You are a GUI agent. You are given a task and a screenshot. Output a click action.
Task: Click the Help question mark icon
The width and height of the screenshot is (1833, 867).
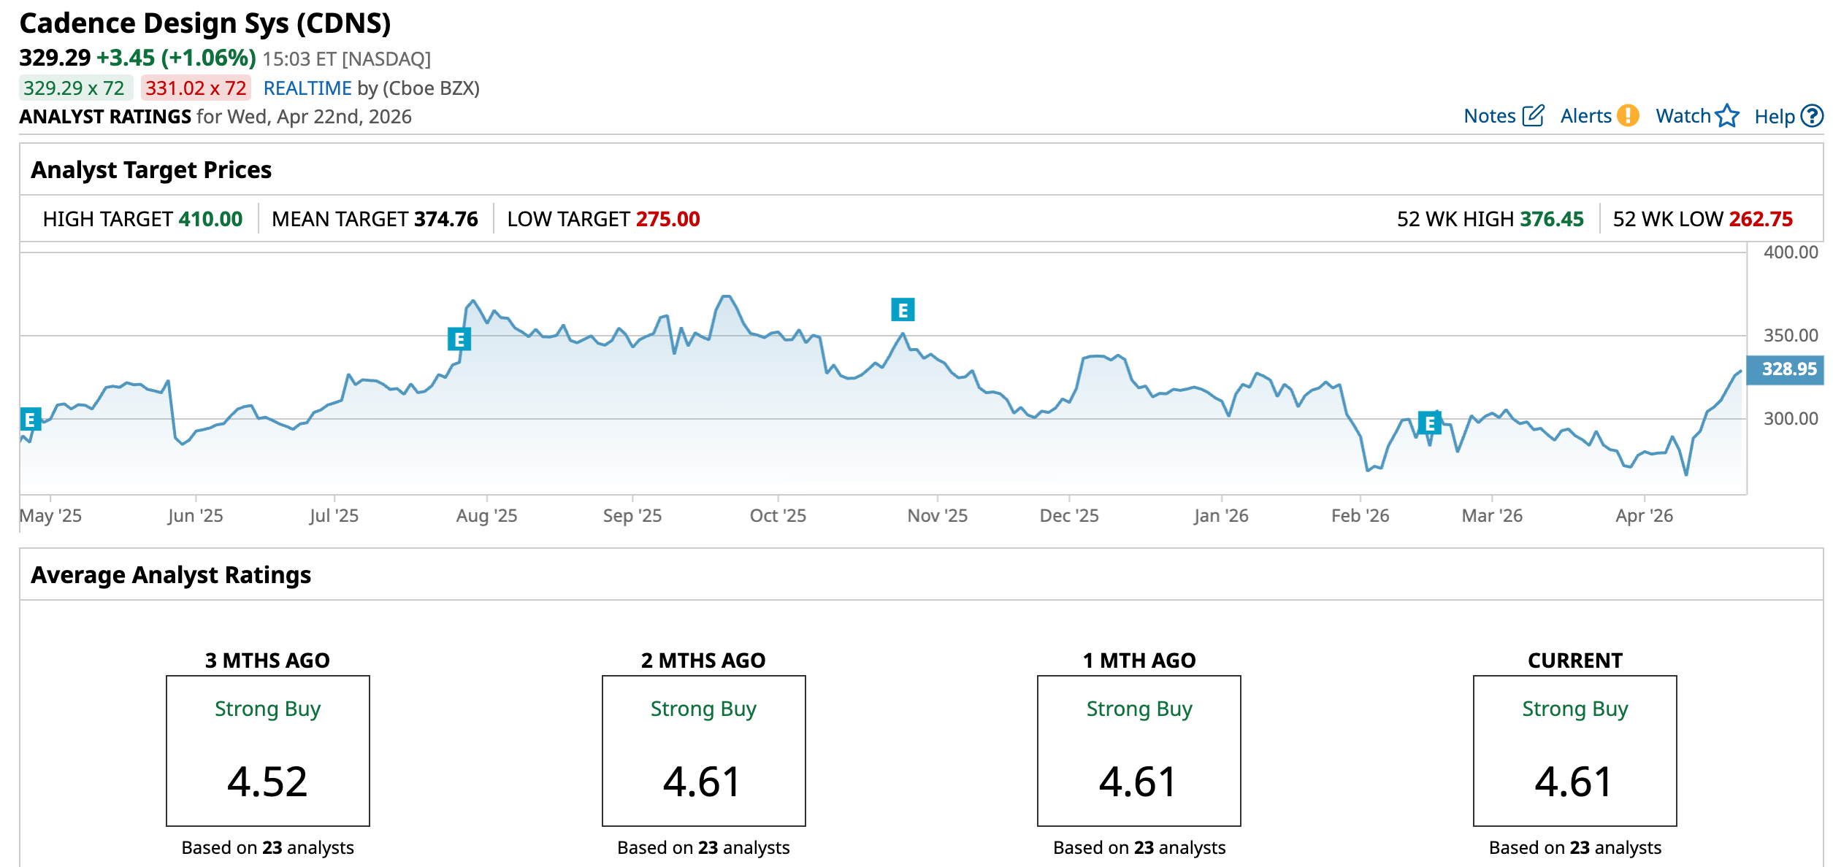(x=1812, y=116)
